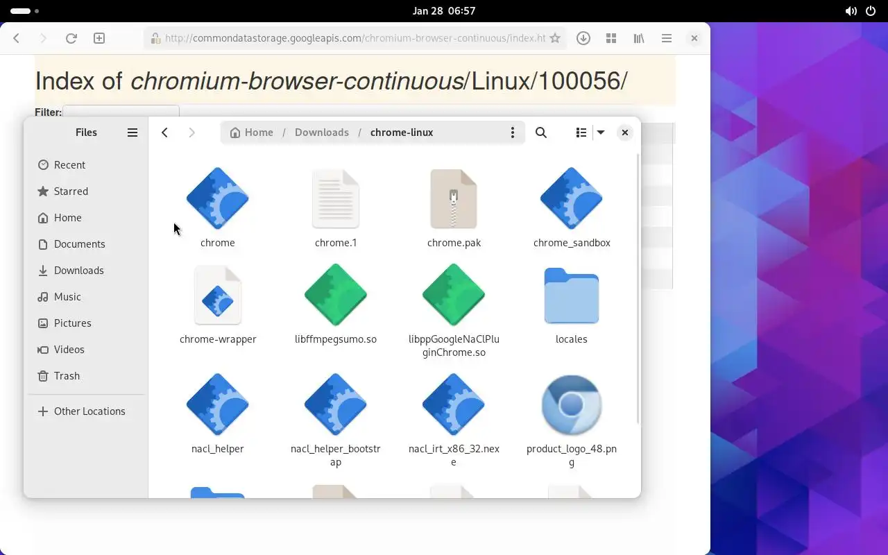The width and height of the screenshot is (888, 555).
Task: Open search in Files
Action: point(541,133)
